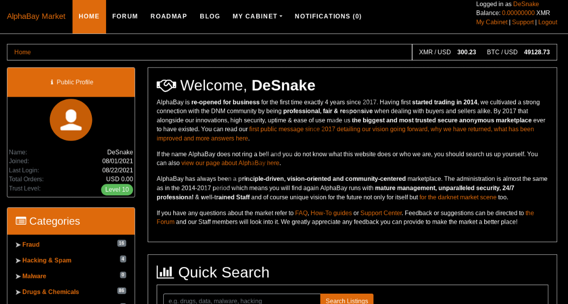Open the Hacking & Spam category
This screenshot has height=304, width=568.
(47, 260)
